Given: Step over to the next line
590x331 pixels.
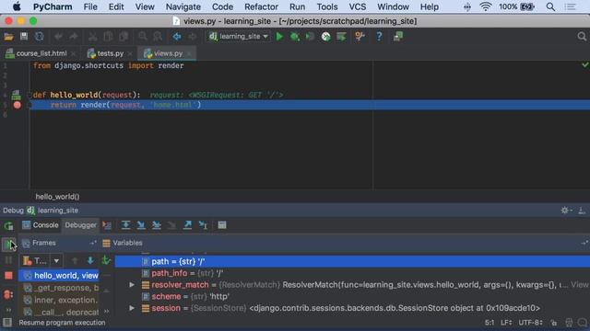Looking at the screenshot, I should 125,225.
